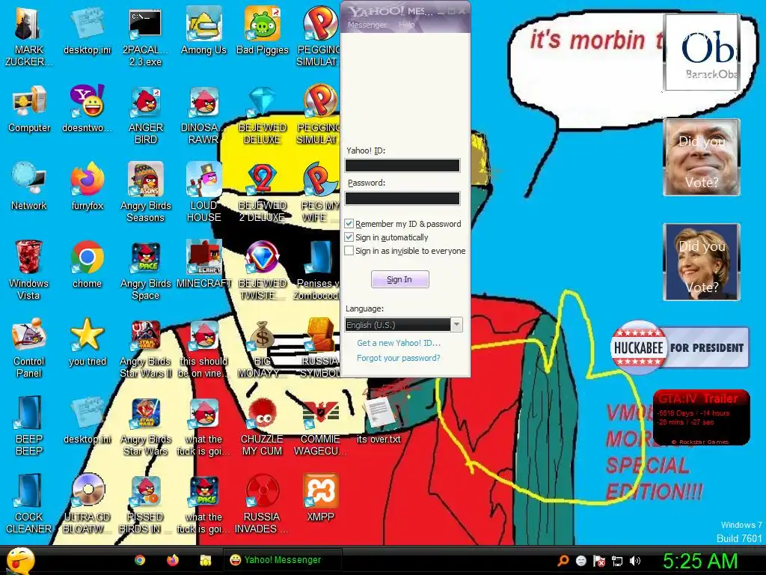Select the Yahoo doesntwo desktop icon
Image resolution: width=766 pixels, height=575 pixels.
(x=87, y=109)
